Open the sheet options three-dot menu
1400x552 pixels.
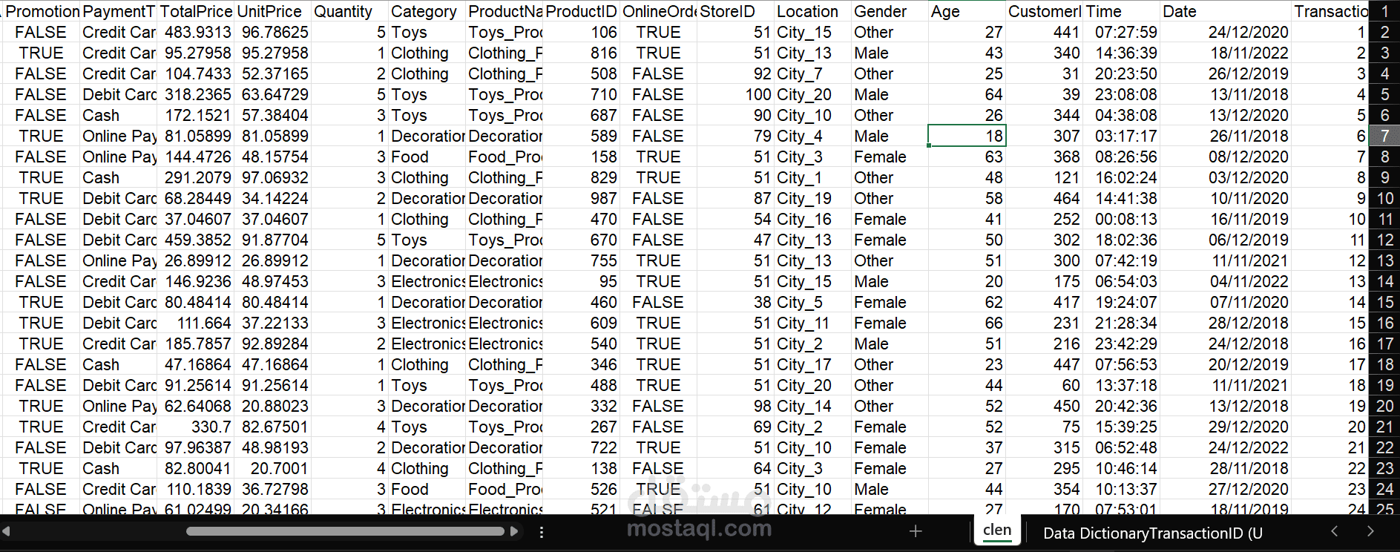point(542,532)
